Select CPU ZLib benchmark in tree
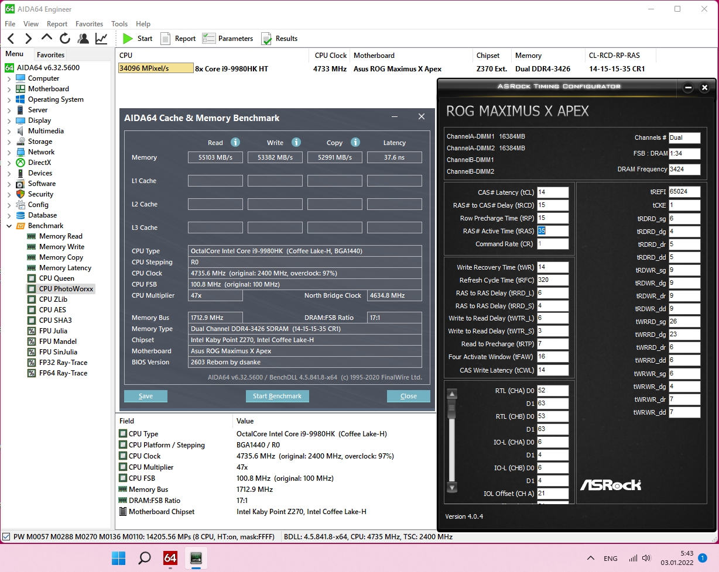719x572 pixels. coord(53,299)
